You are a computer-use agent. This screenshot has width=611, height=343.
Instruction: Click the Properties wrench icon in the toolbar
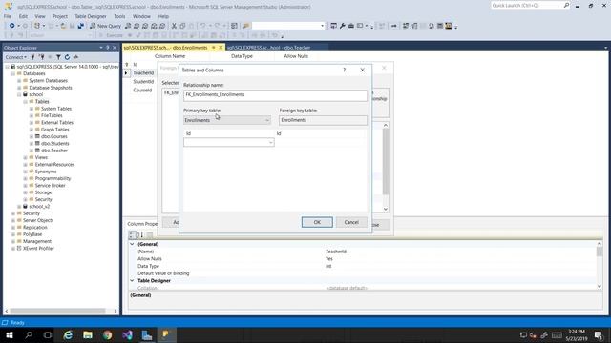tap(343, 26)
